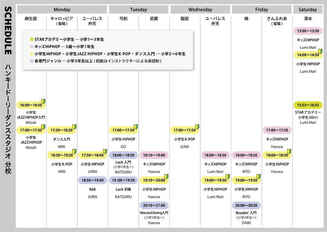The height and width of the screenshot is (232, 327).
Task: Click the 麻生田 location heading
Action: (x=31, y=19)
